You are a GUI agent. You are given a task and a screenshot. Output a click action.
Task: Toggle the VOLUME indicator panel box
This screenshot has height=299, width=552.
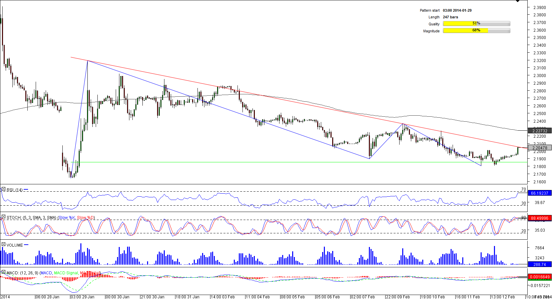tap(3, 245)
